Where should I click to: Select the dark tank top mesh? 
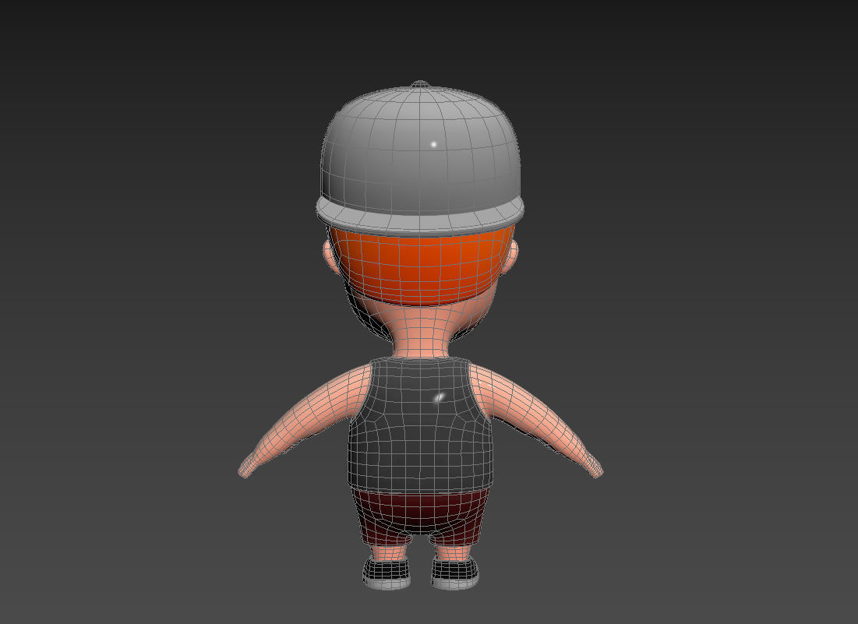(420, 425)
